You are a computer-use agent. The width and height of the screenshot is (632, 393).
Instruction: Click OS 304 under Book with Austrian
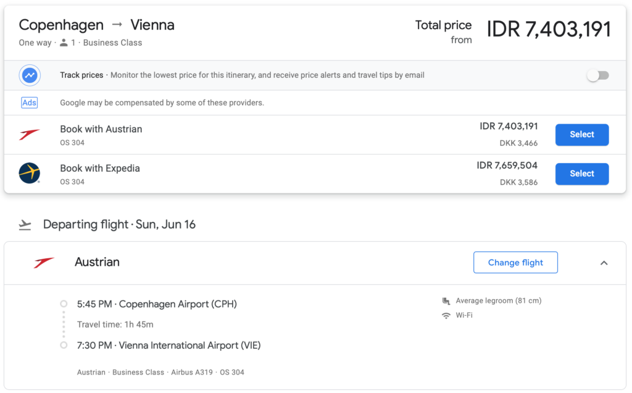pos(72,143)
